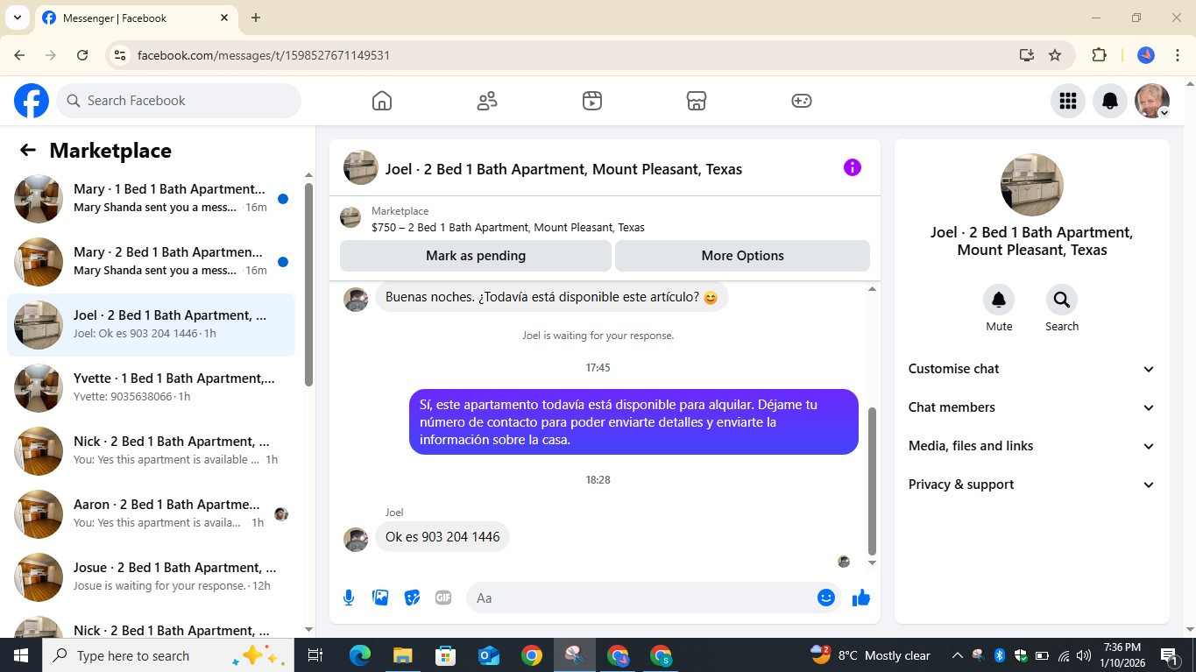Open Nick conversation saying apartment is available

(x=151, y=451)
